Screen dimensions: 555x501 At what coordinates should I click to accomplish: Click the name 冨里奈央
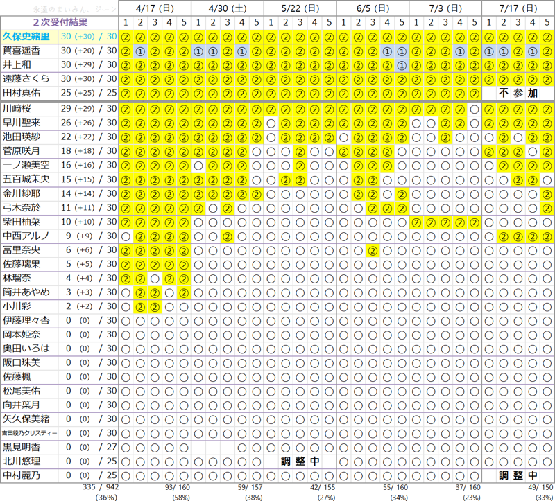22,250
